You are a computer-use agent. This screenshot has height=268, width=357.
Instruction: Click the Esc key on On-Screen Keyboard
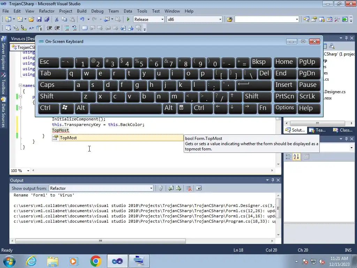click(49, 62)
